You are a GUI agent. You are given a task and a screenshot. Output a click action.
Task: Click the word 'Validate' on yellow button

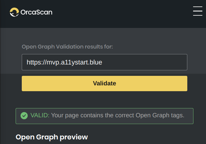tap(105, 83)
